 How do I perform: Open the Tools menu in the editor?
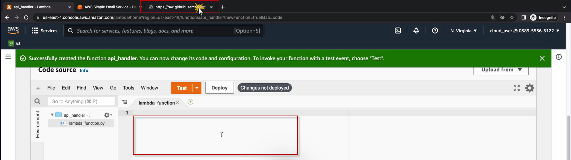pos(128,88)
